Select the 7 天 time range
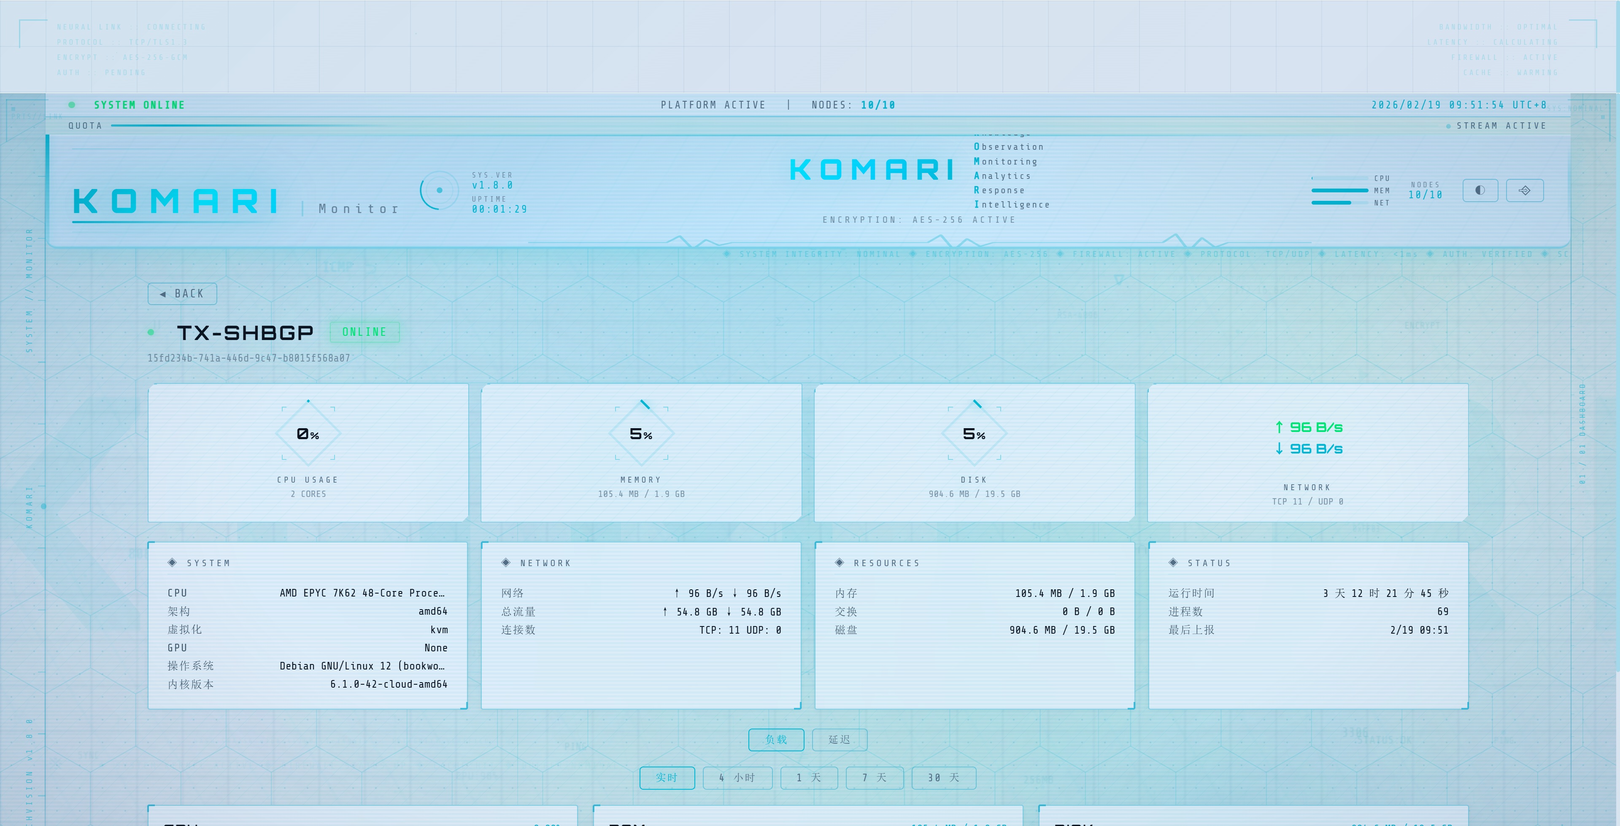The height and width of the screenshot is (826, 1620). pyautogui.click(x=874, y=777)
